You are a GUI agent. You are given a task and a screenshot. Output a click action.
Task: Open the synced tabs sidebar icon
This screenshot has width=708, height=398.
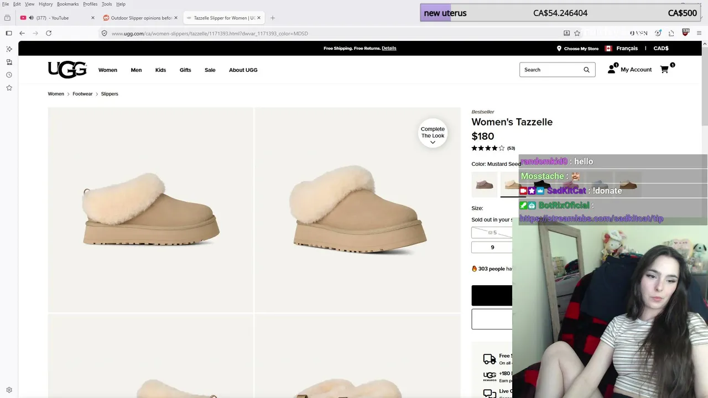(9, 62)
